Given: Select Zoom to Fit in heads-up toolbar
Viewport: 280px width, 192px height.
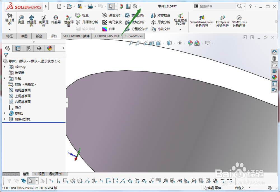Looking at the screenshot, I should pos(132,43).
